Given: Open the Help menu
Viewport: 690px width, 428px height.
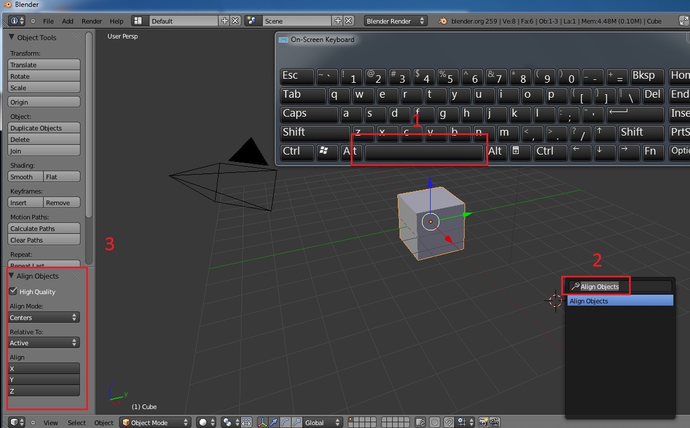Looking at the screenshot, I should pos(116,21).
